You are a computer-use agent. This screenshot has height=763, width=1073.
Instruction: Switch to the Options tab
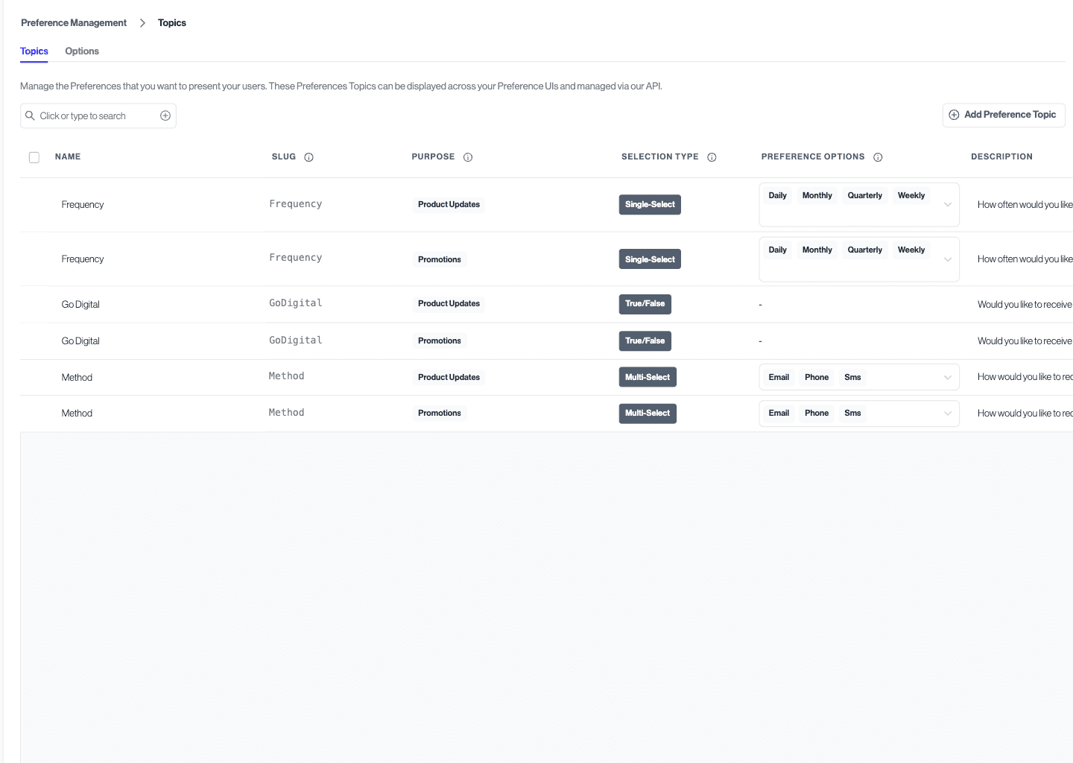coord(81,51)
